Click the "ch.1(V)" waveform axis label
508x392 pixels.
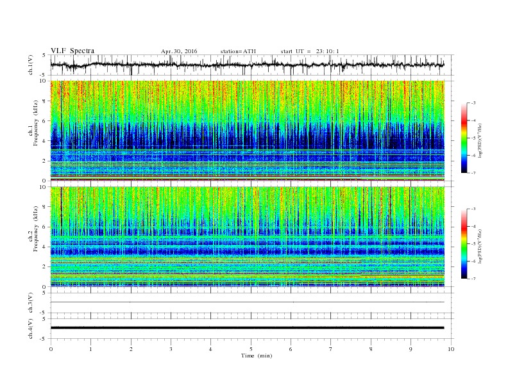click(x=31, y=65)
